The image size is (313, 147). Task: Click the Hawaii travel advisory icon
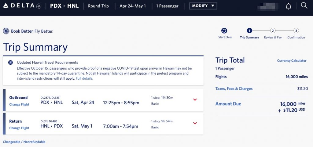[10, 63]
